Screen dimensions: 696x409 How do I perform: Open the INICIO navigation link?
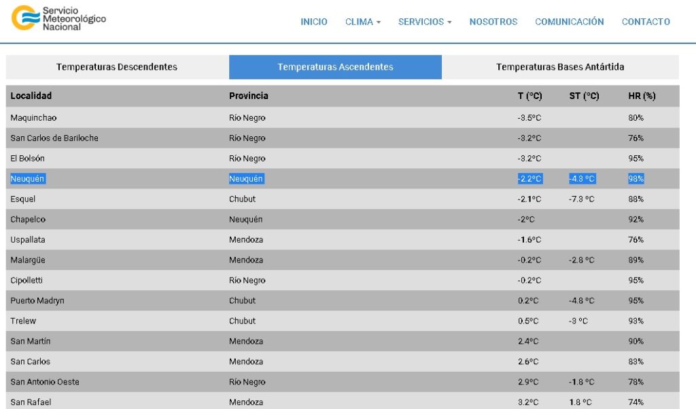tap(313, 22)
